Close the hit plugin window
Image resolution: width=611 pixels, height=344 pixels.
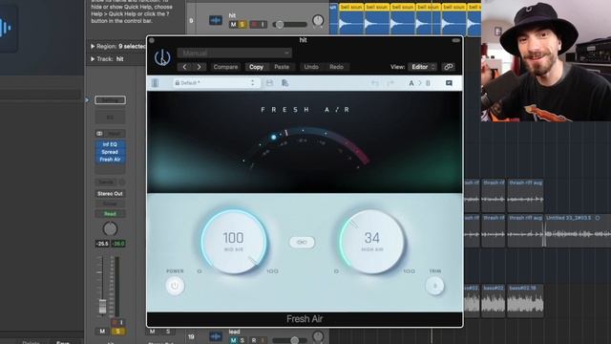click(152, 40)
